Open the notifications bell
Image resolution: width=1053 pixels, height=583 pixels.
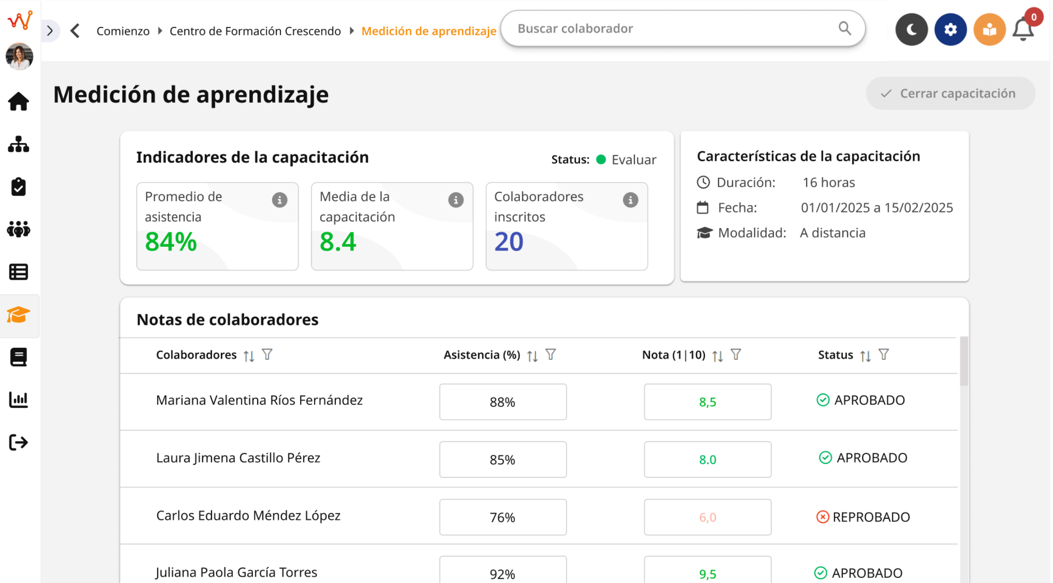click(1023, 30)
